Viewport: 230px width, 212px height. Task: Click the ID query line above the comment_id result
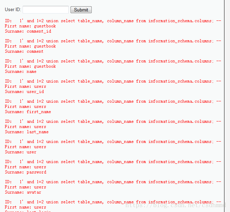click(113, 21)
